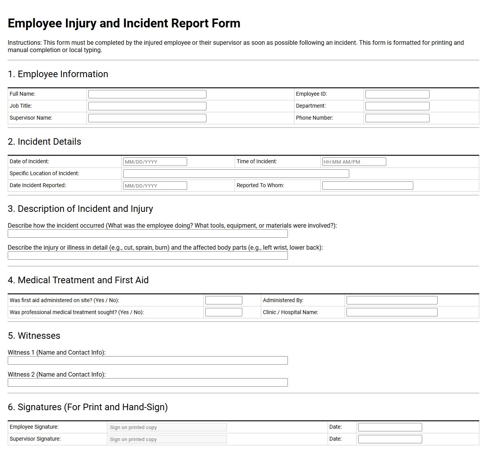Click the 'Date Incident Reported:' label
The image size is (487, 453).
point(38,185)
